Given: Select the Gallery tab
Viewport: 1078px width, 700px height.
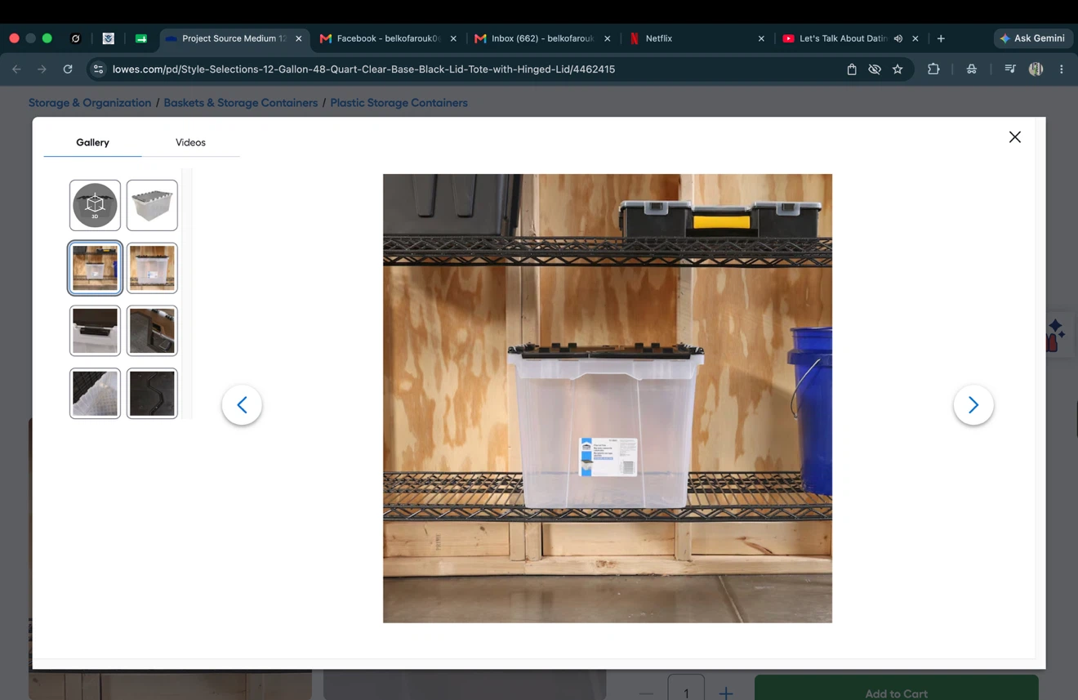Looking at the screenshot, I should point(92,142).
